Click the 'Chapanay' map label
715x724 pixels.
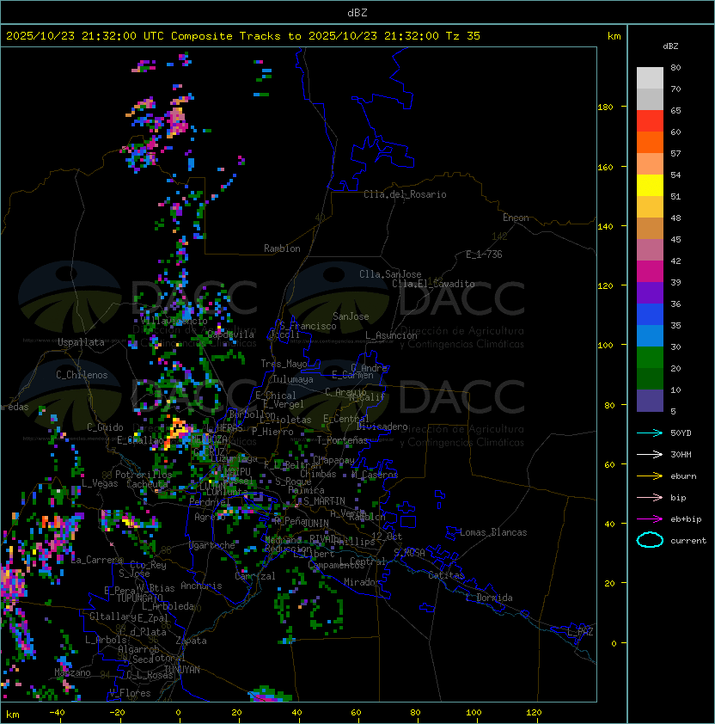[x=333, y=460]
